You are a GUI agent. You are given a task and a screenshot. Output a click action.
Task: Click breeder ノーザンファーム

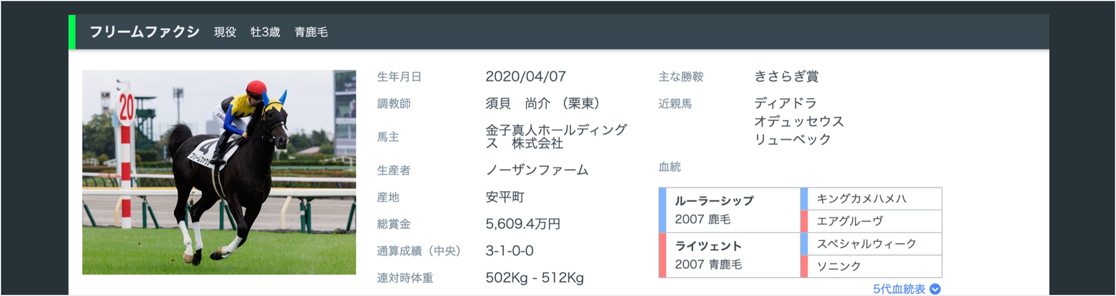pos(536,170)
